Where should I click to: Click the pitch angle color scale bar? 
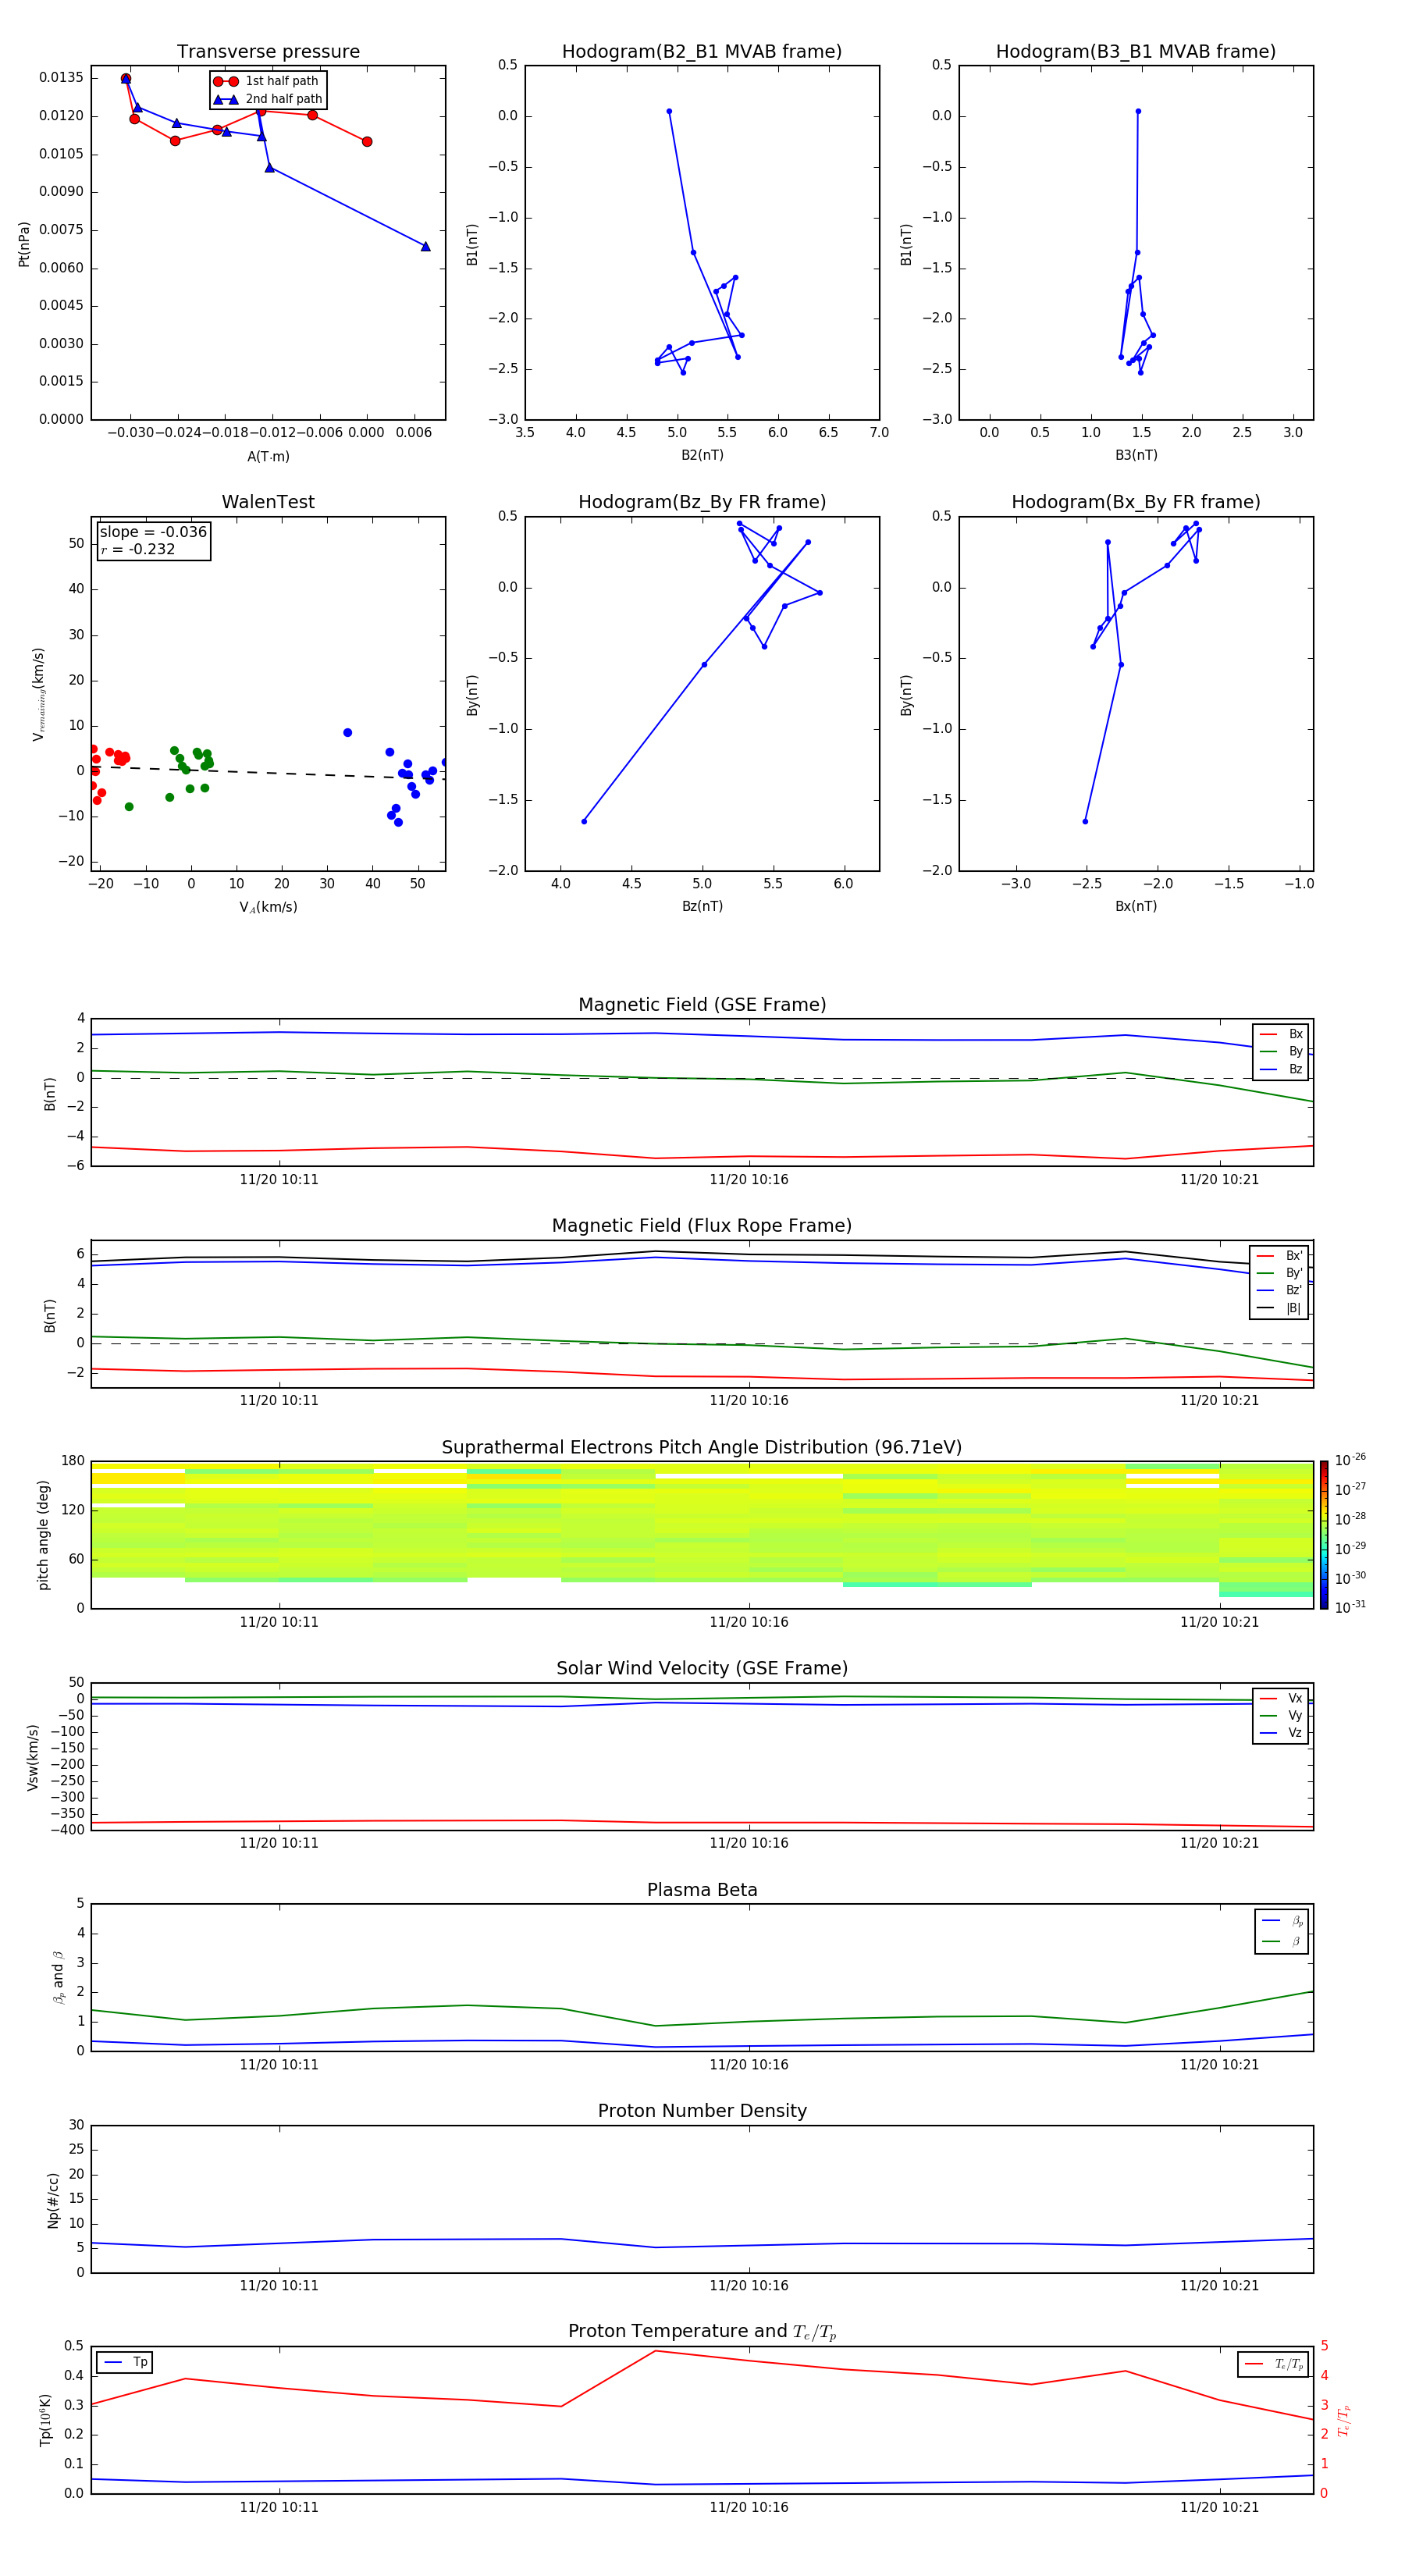tap(1323, 1535)
